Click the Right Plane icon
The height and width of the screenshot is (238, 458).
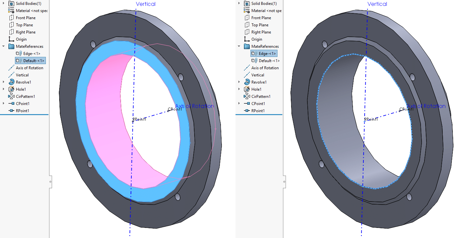11,32
